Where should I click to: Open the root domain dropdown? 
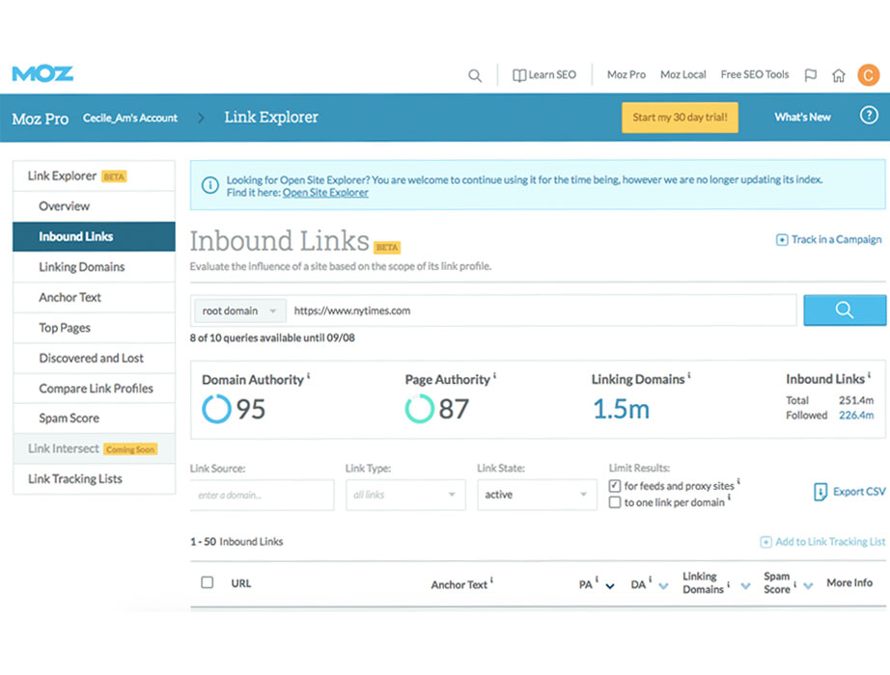(x=238, y=310)
